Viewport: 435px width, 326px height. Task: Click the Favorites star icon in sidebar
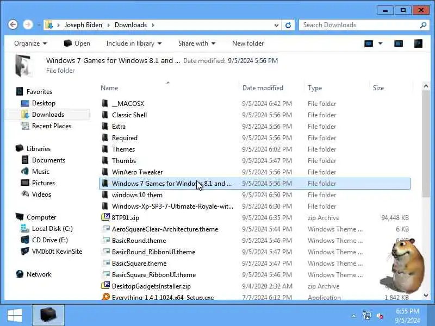(20, 91)
